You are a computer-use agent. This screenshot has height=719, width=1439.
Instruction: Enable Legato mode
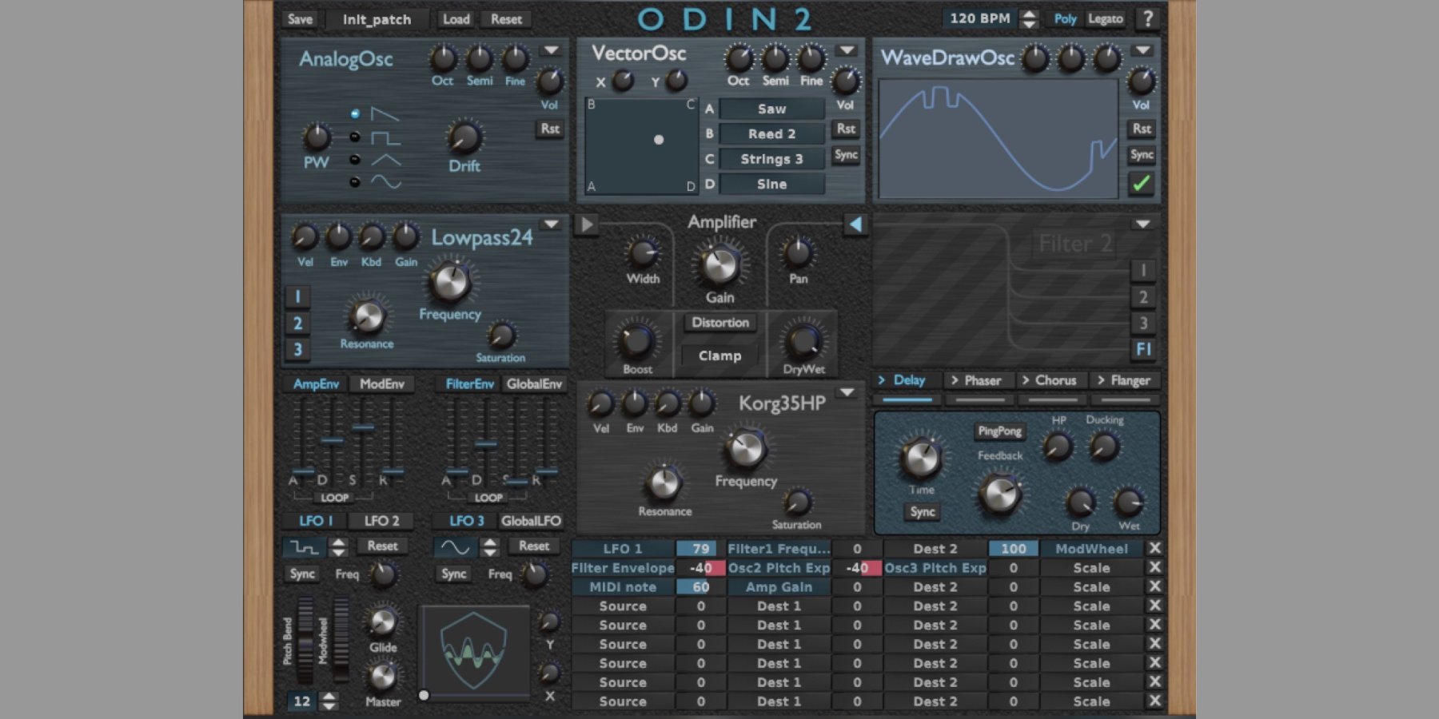pos(1106,19)
